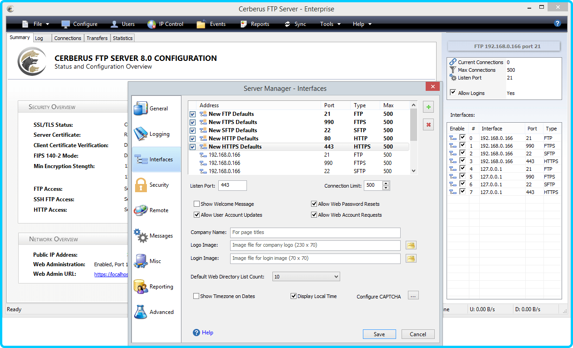The height and width of the screenshot is (348, 573).
Task: Uncheck Allow User Account Updates
Action: click(x=197, y=215)
